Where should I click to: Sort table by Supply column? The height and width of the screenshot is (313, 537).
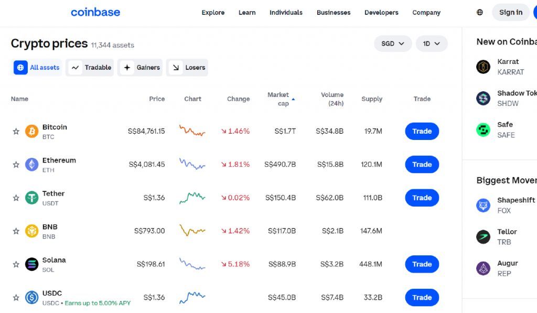point(372,99)
